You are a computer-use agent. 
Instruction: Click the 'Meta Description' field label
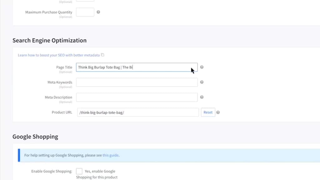point(58,97)
